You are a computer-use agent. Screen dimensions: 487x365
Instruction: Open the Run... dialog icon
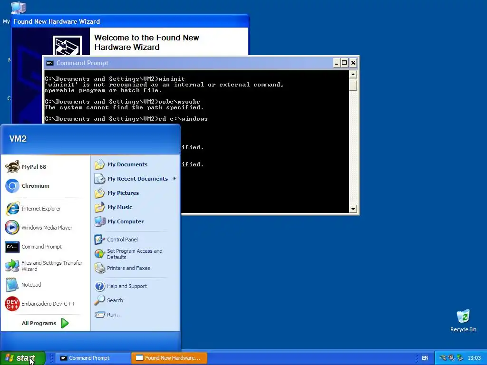(x=100, y=315)
